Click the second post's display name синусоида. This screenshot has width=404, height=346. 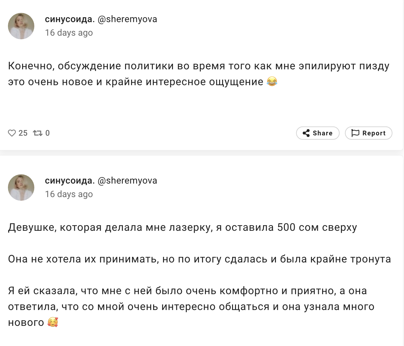[70, 181]
